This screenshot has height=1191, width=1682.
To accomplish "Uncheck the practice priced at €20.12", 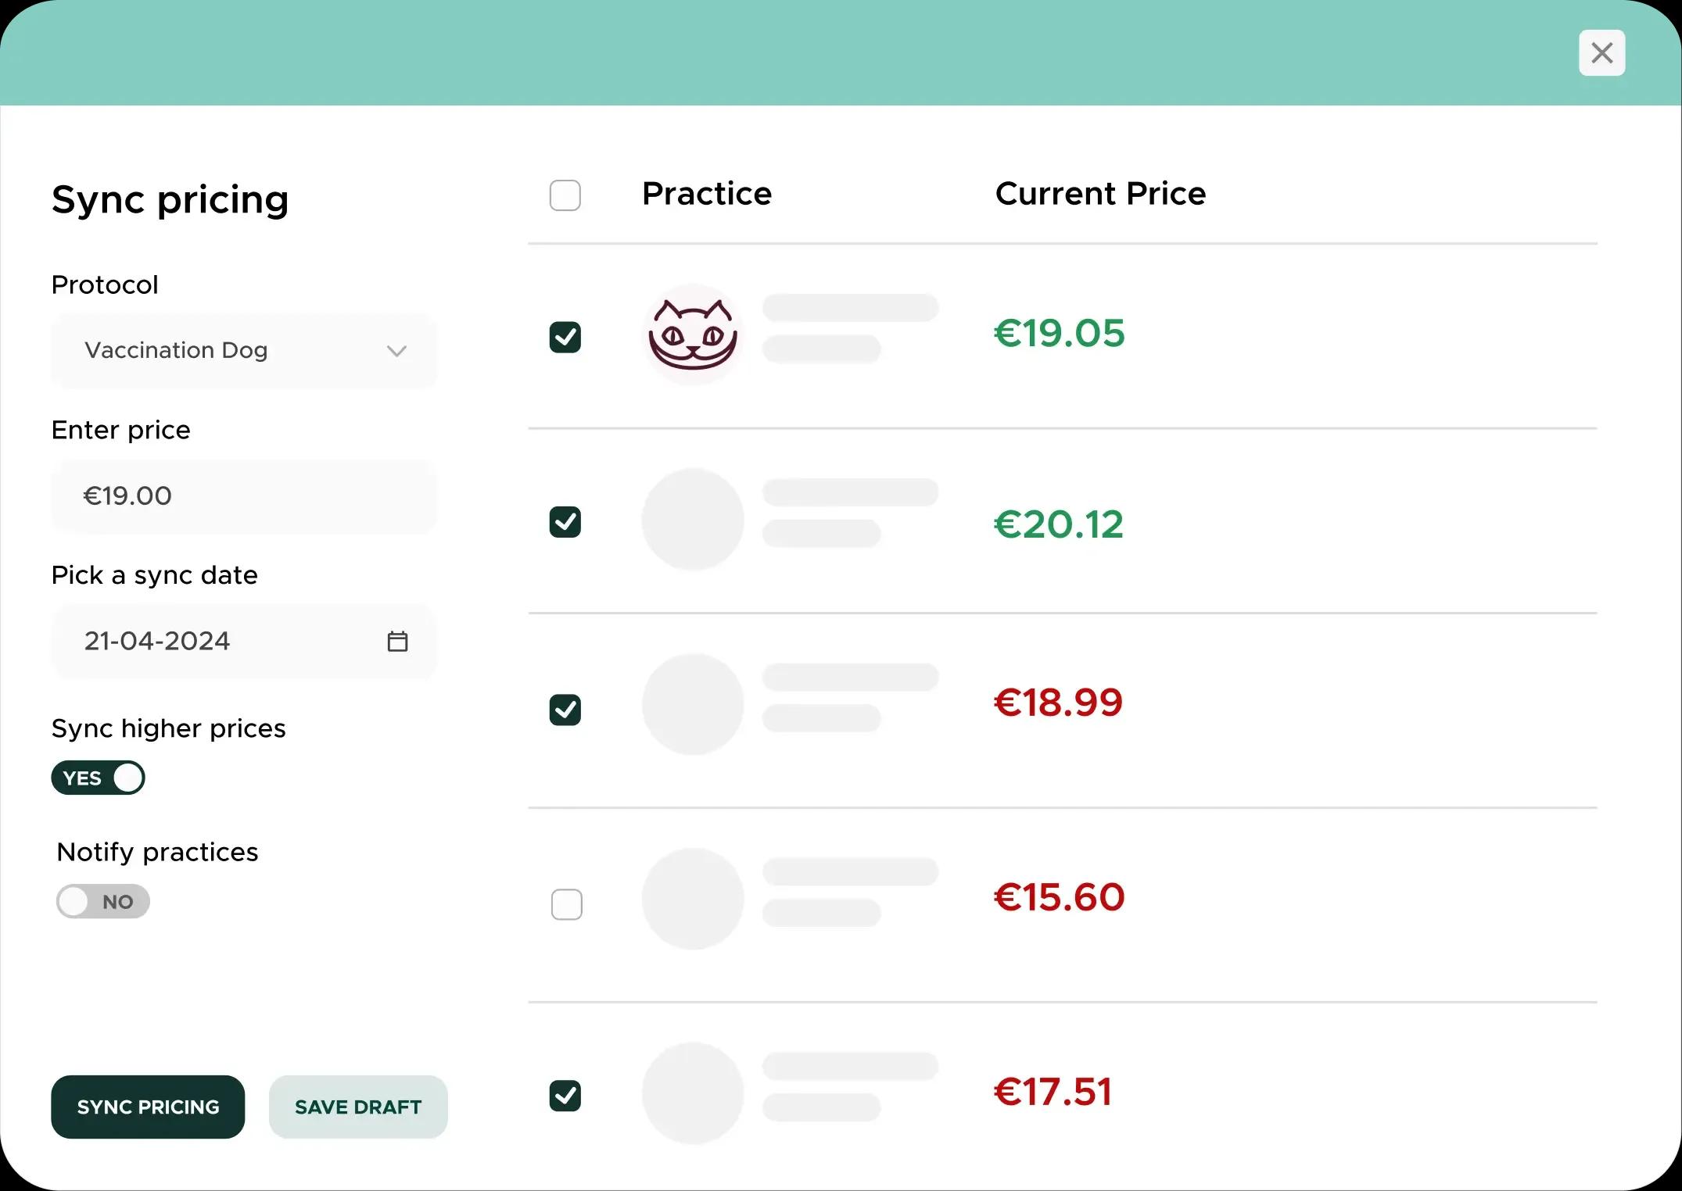I will 565,522.
